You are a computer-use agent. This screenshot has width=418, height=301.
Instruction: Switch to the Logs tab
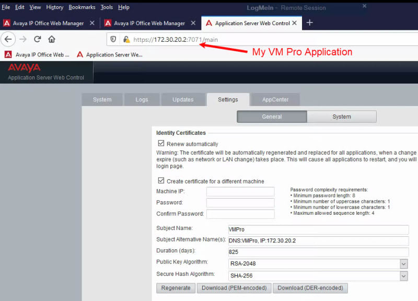point(142,99)
